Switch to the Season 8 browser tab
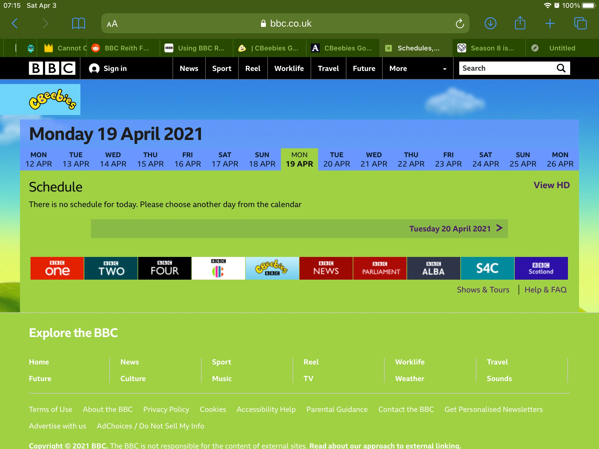Viewport: 599px width, 449px height. tap(489, 48)
